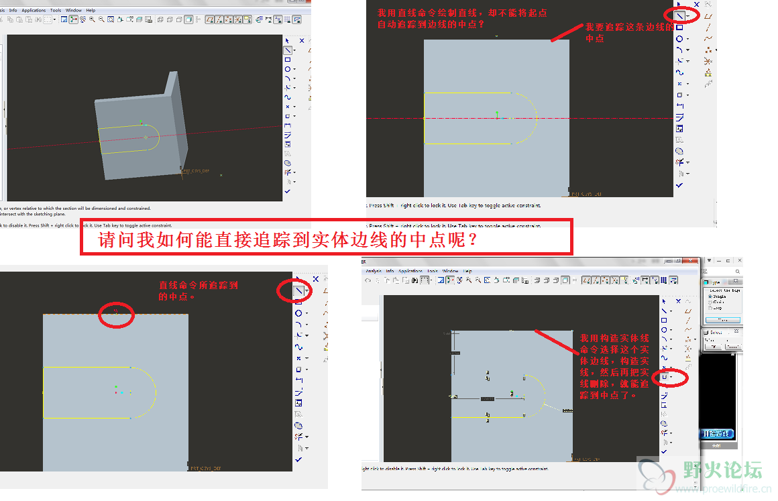Pick the Rectangle tool in top-left window sketcher toolbar
This screenshot has height=501, width=778.
(x=287, y=60)
